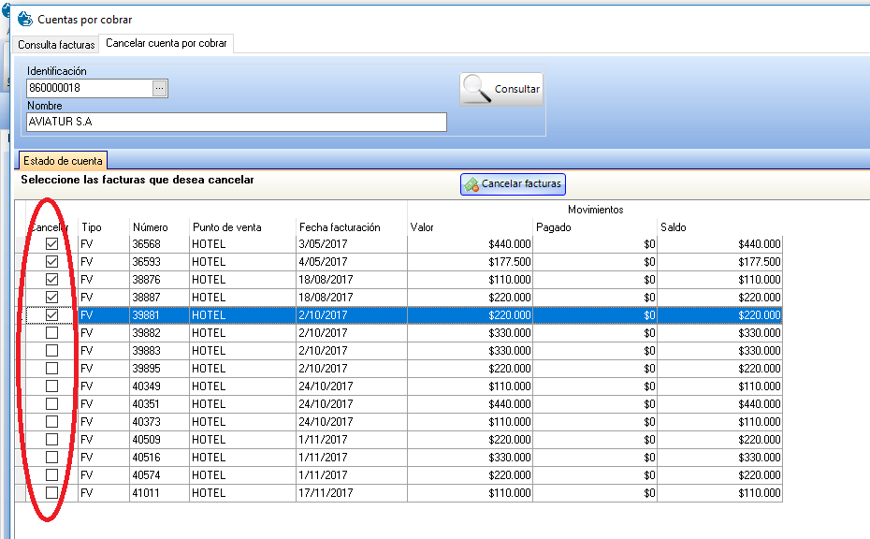
Task: Switch to the Consulta facturas tab
Action: (57, 44)
